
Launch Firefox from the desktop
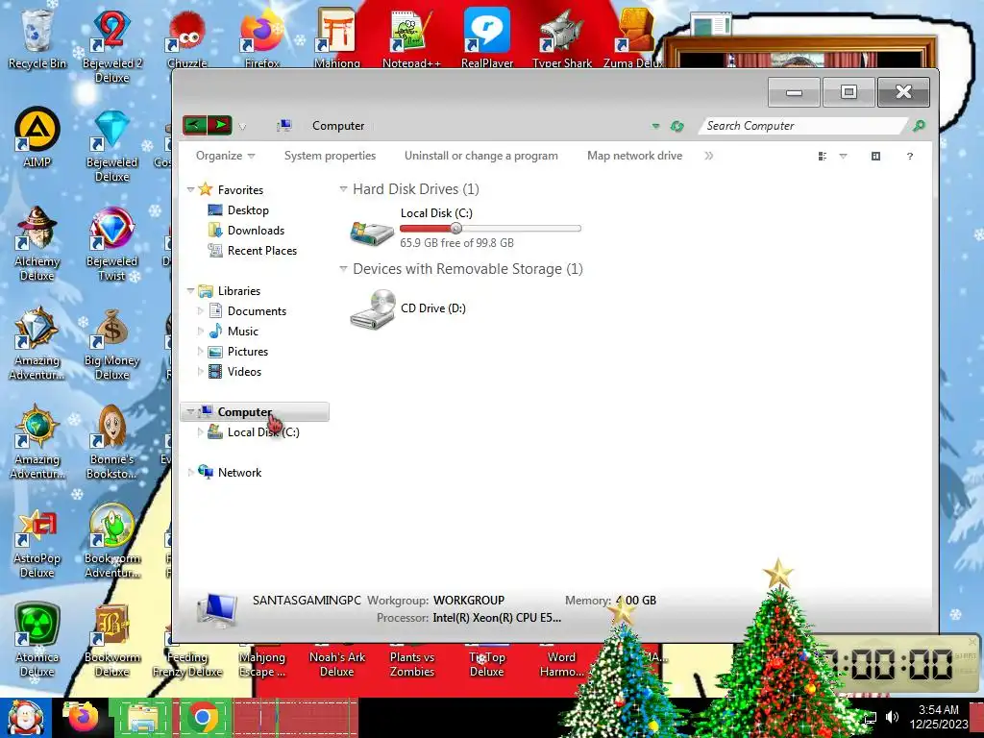pyautogui.click(x=261, y=37)
